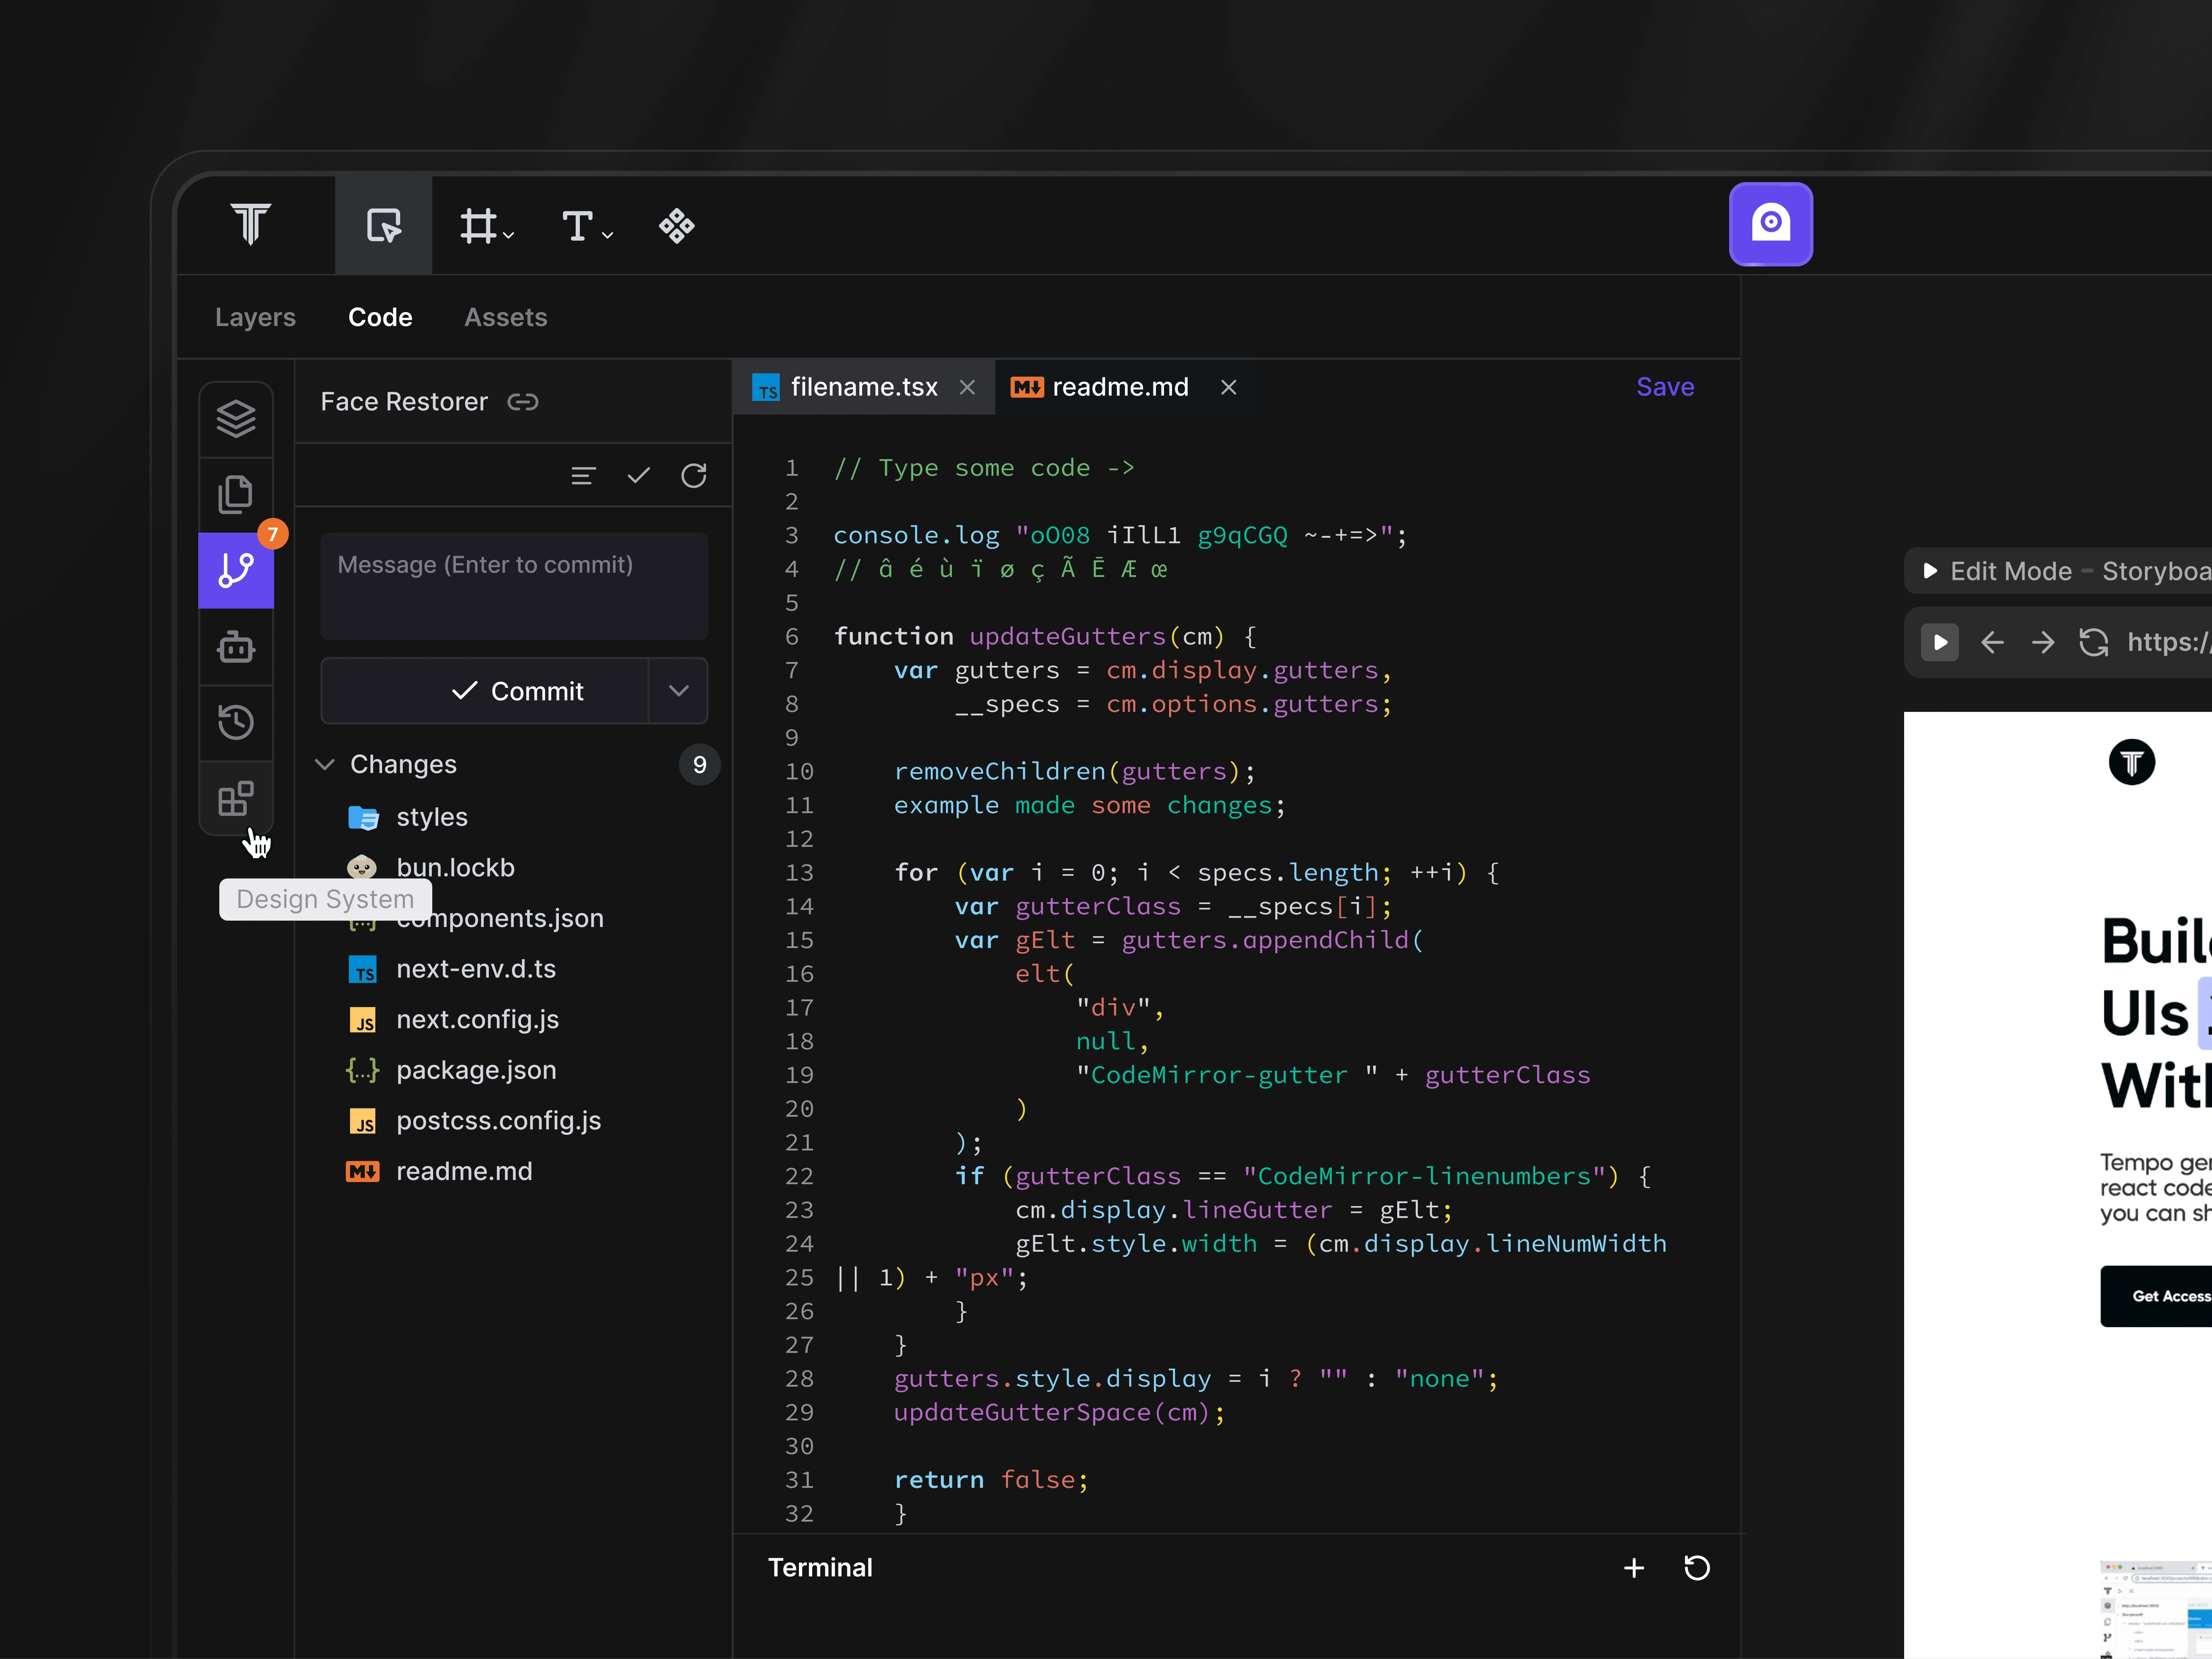This screenshot has width=2212, height=1659.
Task: Click the checkmark icon above message box
Action: (x=638, y=476)
